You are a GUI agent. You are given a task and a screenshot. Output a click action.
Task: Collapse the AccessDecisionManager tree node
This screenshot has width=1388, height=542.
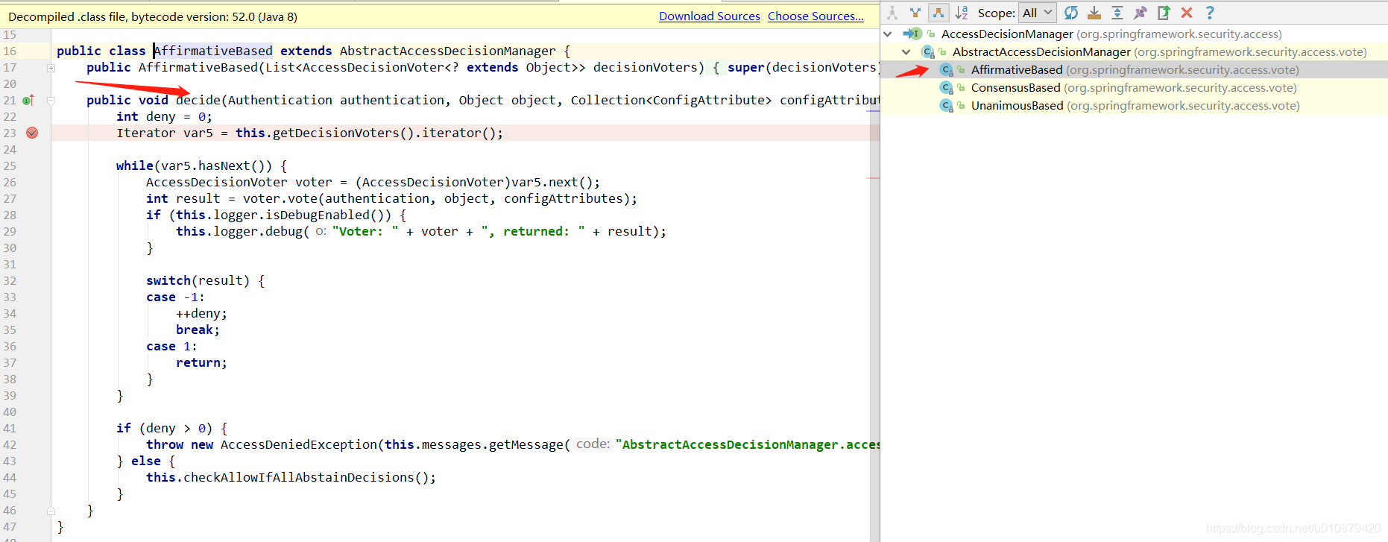pos(888,34)
